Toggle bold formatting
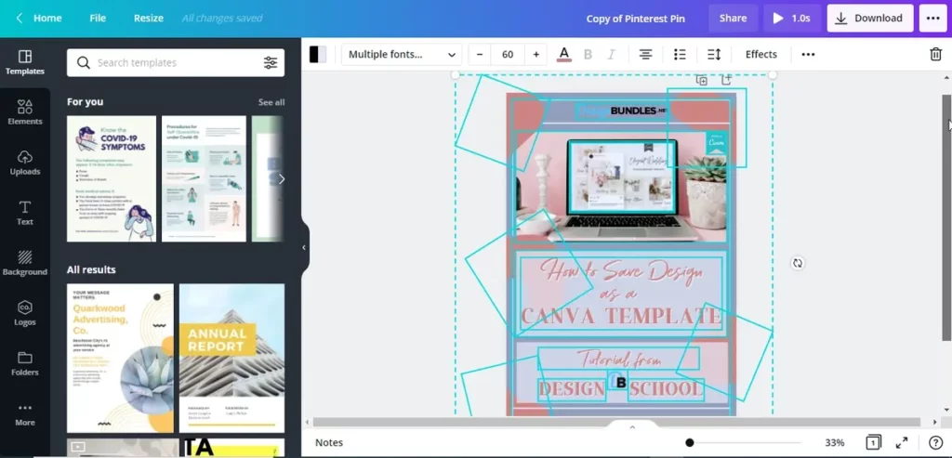 pyautogui.click(x=588, y=54)
